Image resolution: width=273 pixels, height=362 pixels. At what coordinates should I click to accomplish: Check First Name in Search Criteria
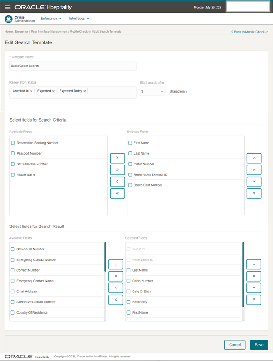click(130, 143)
